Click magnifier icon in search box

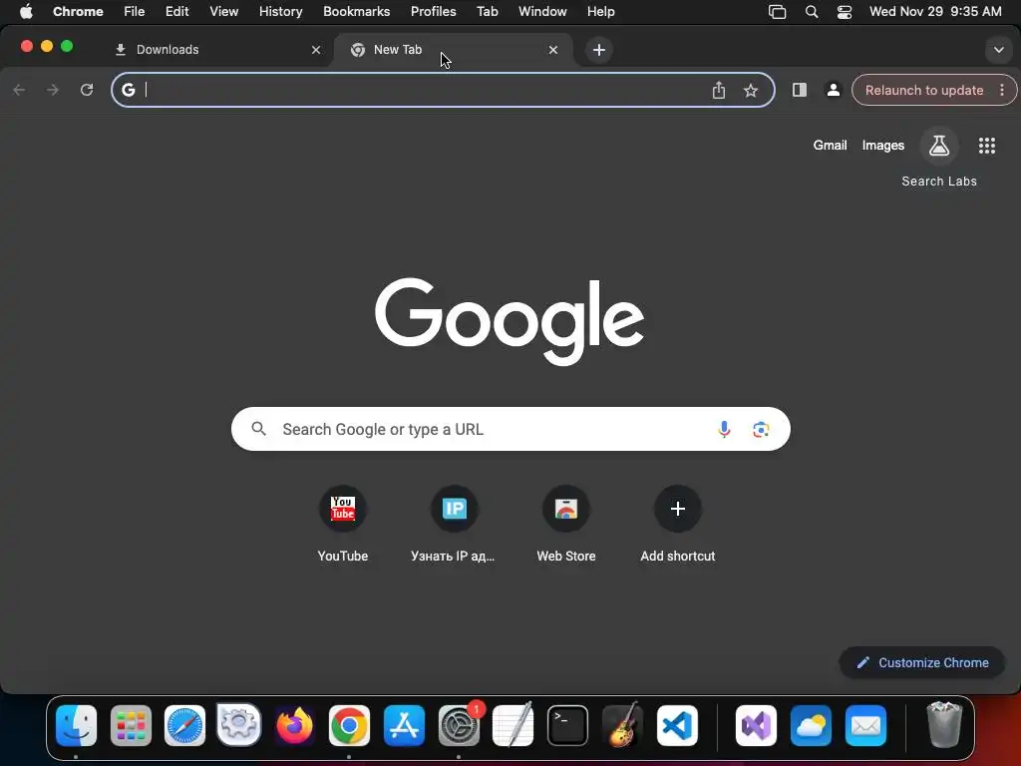coord(258,429)
